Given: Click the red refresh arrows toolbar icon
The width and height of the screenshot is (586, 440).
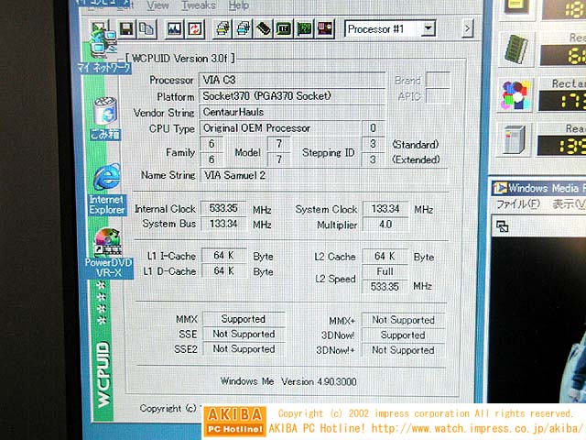Looking at the screenshot, I should (195, 28).
